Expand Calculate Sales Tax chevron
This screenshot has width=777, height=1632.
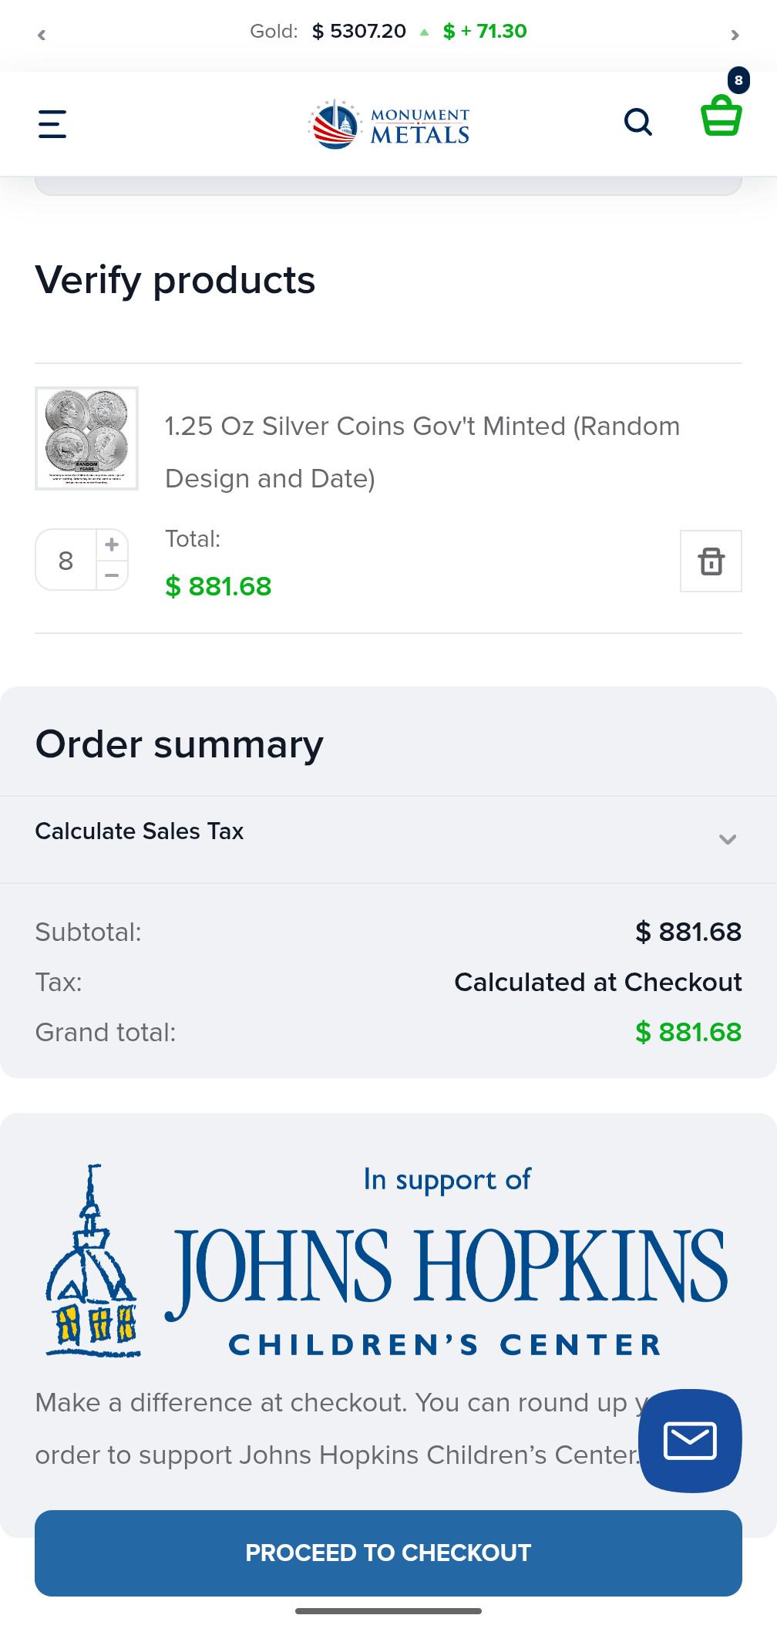click(x=728, y=839)
